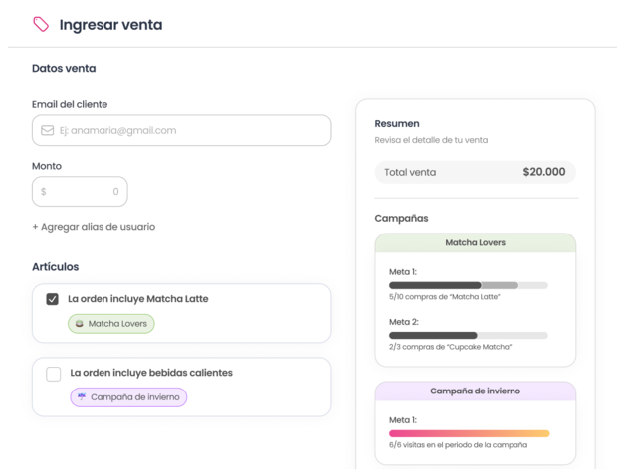Click the Cupcake Matcha Meta 2 progress bar
This screenshot has width=617, height=469.
tap(468, 335)
